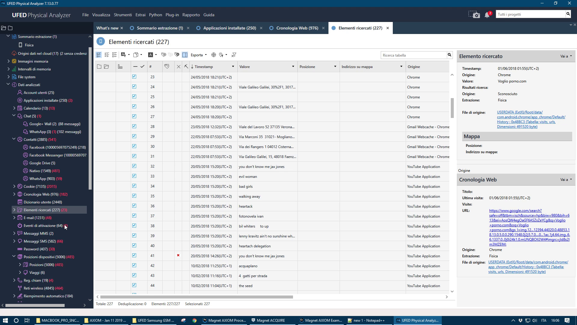This screenshot has width=577, height=325.
Task: Uncheck the checkbox for row 28
Action: [134, 126]
